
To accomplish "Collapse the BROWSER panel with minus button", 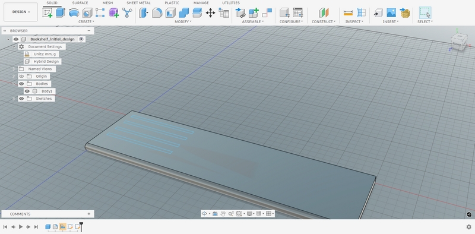I will 88,31.
